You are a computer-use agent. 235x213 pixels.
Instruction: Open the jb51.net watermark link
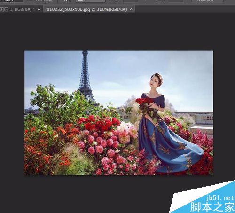click(x=220, y=198)
